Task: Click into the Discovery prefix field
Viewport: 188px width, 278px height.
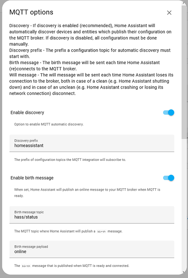Action: (92, 143)
